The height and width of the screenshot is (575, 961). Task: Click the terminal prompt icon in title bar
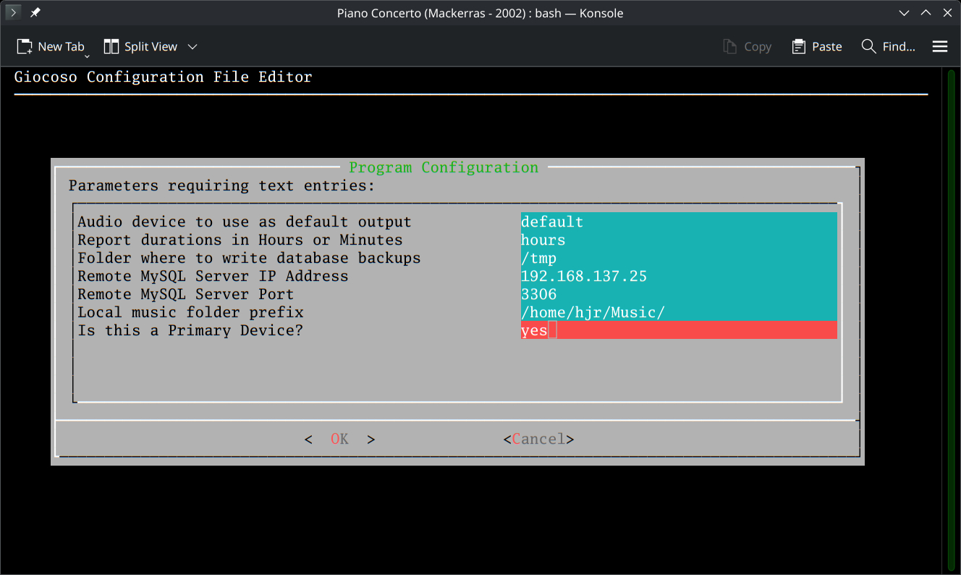13,13
